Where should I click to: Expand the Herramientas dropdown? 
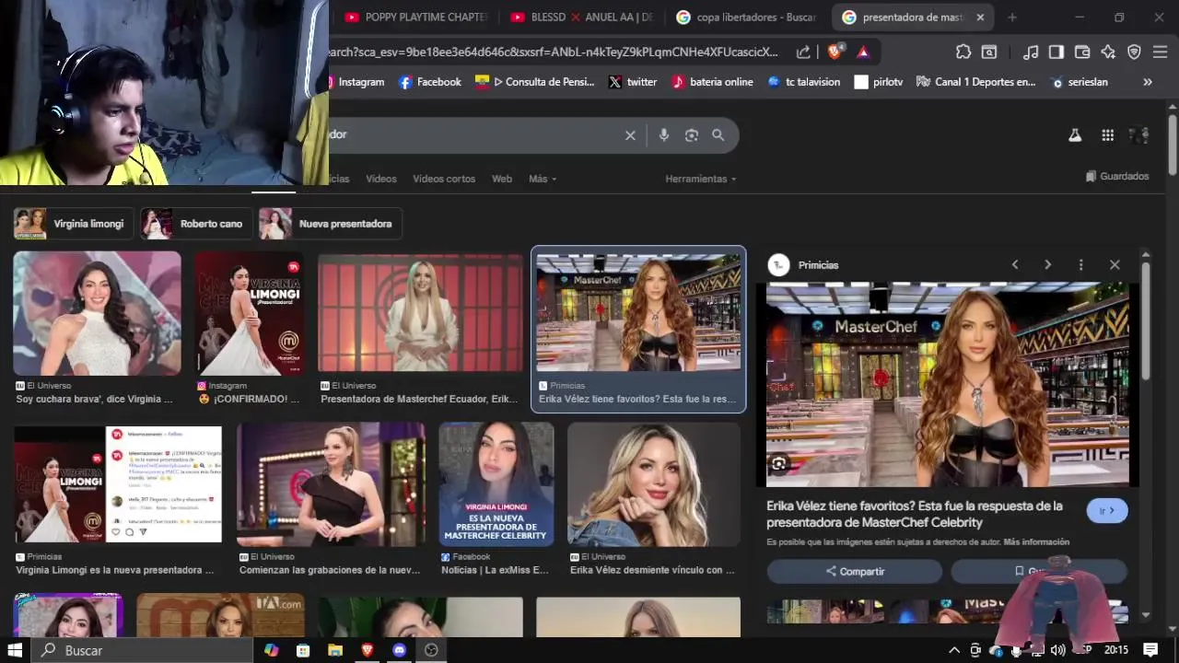point(701,179)
